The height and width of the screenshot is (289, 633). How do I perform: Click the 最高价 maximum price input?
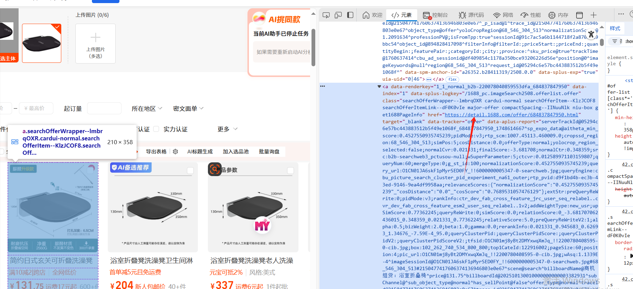36,108
